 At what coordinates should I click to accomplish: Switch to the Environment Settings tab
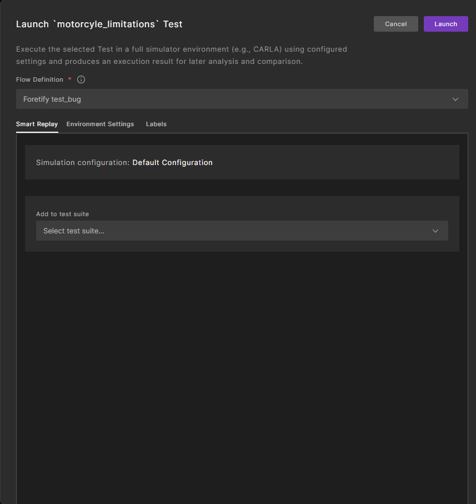100,124
